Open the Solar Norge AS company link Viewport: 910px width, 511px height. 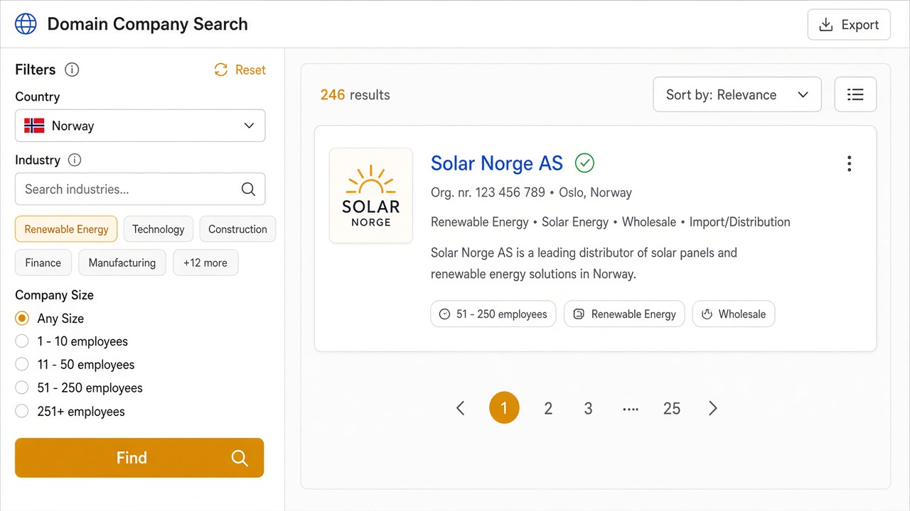pyautogui.click(x=497, y=163)
